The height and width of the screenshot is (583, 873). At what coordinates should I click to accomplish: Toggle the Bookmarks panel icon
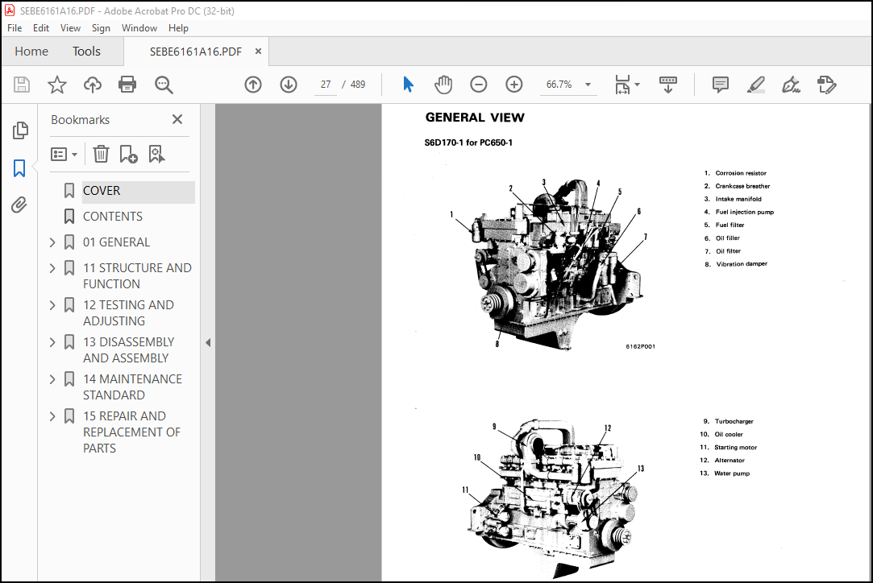point(19,168)
